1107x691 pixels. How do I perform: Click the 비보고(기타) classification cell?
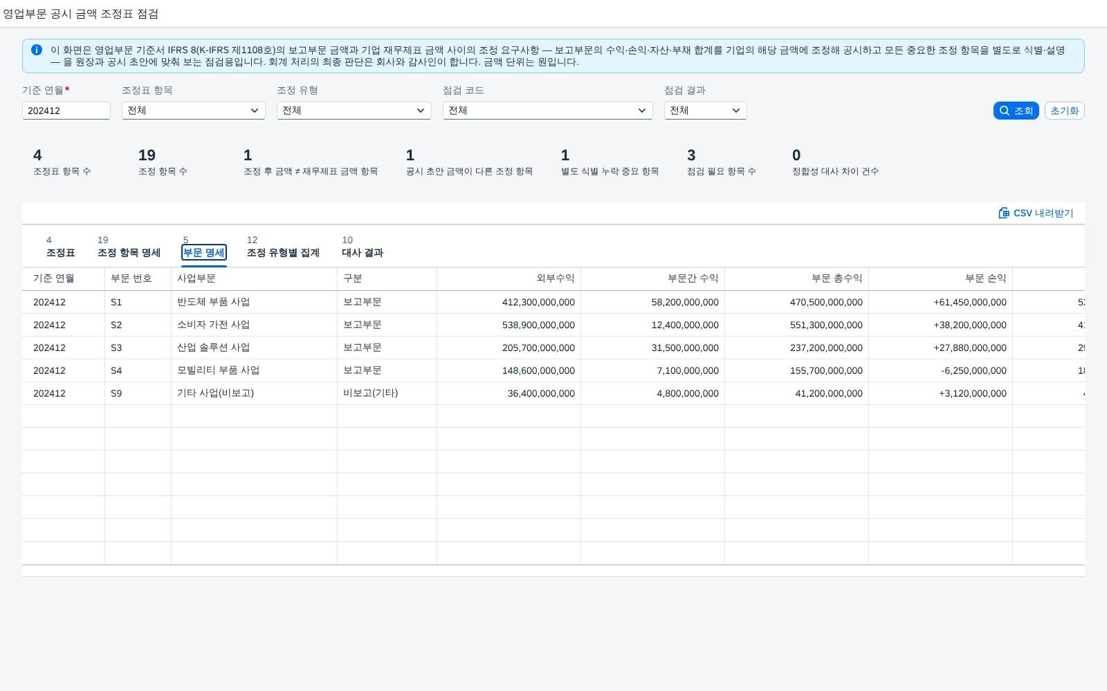click(x=387, y=393)
